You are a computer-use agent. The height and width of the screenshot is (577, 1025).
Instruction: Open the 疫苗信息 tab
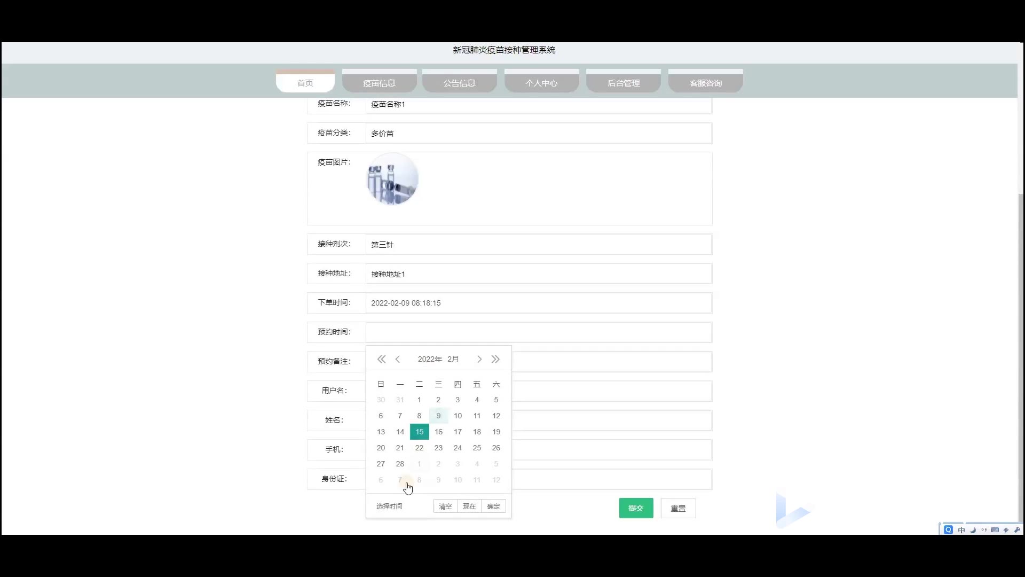click(x=379, y=83)
